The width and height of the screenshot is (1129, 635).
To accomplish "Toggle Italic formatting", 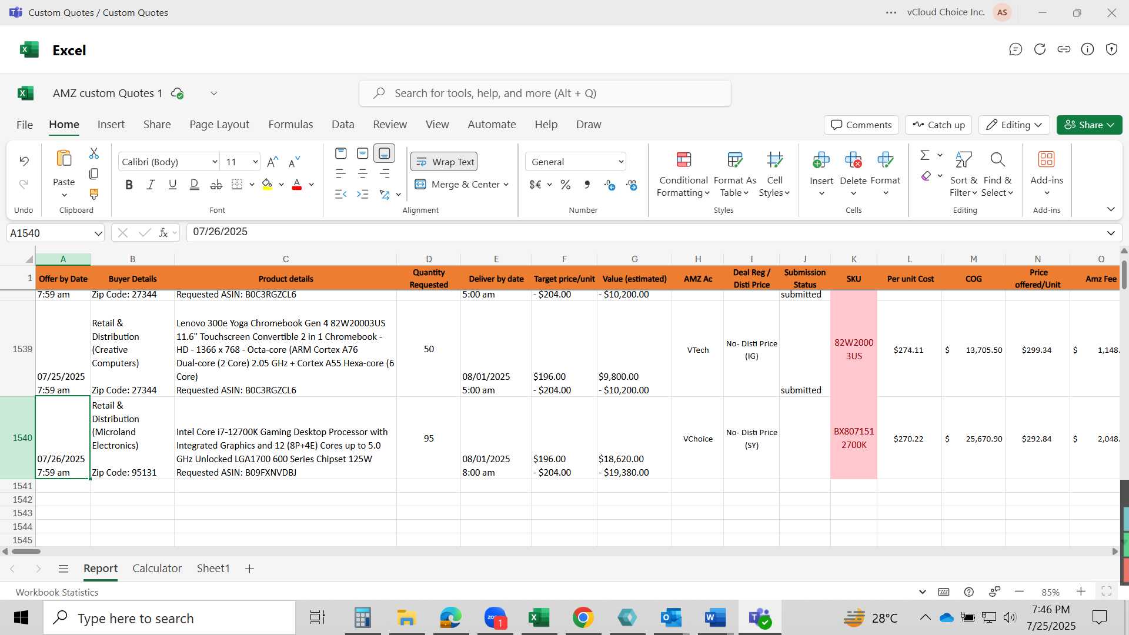I will (x=151, y=185).
